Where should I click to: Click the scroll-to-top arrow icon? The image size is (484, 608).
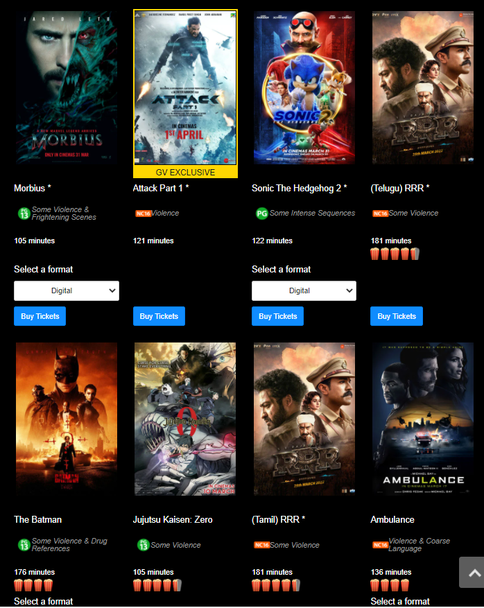coord(474,573)
